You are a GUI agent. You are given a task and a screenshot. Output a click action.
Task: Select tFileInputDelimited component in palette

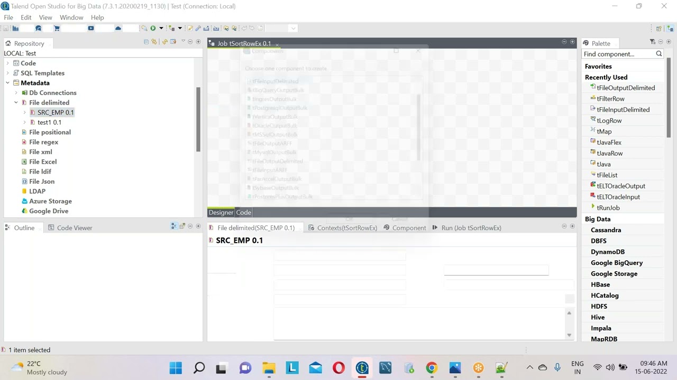pyautogui.click(x=623, y=110)
